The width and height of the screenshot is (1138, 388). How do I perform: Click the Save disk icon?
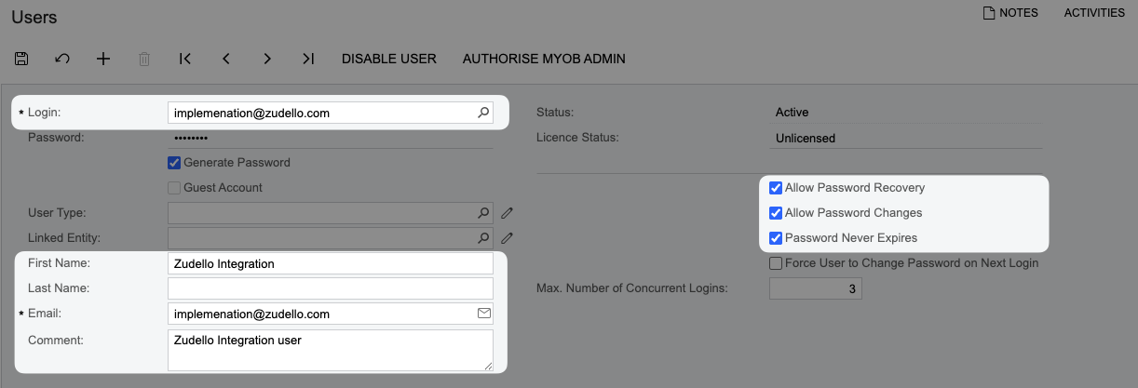pyautogui.click(x=21, y=59)
